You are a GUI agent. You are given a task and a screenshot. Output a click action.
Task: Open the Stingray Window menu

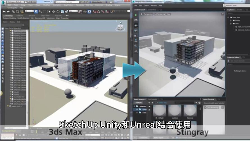coord(154,5)
